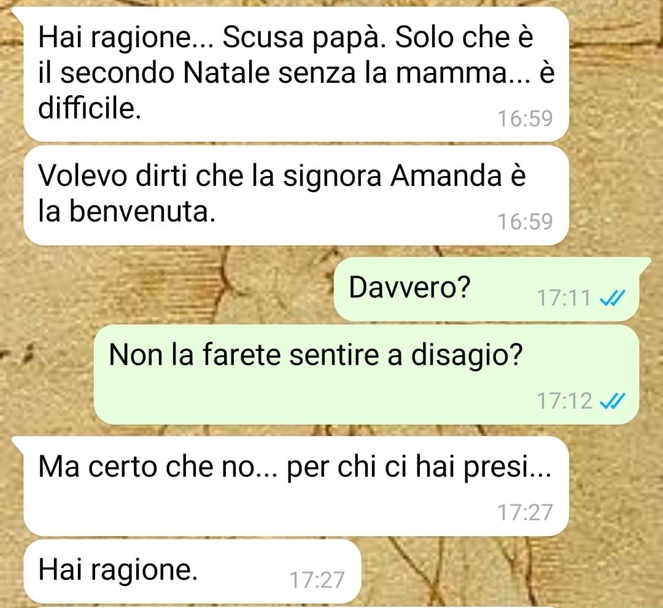Viewport: 663px width, 608px height.
Task: Click the word 'difficile.' in the first bubble
Action: pos(90,108)
